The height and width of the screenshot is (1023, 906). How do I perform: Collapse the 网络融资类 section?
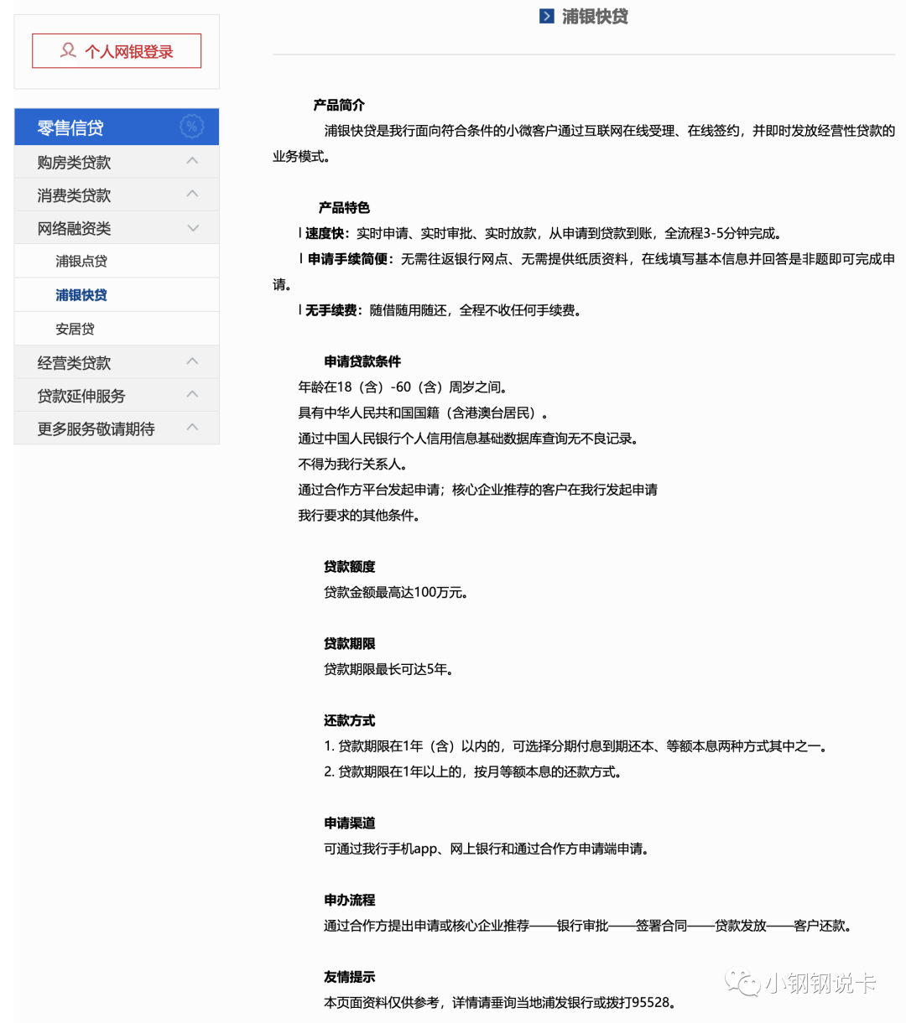(x=192, y=227)
